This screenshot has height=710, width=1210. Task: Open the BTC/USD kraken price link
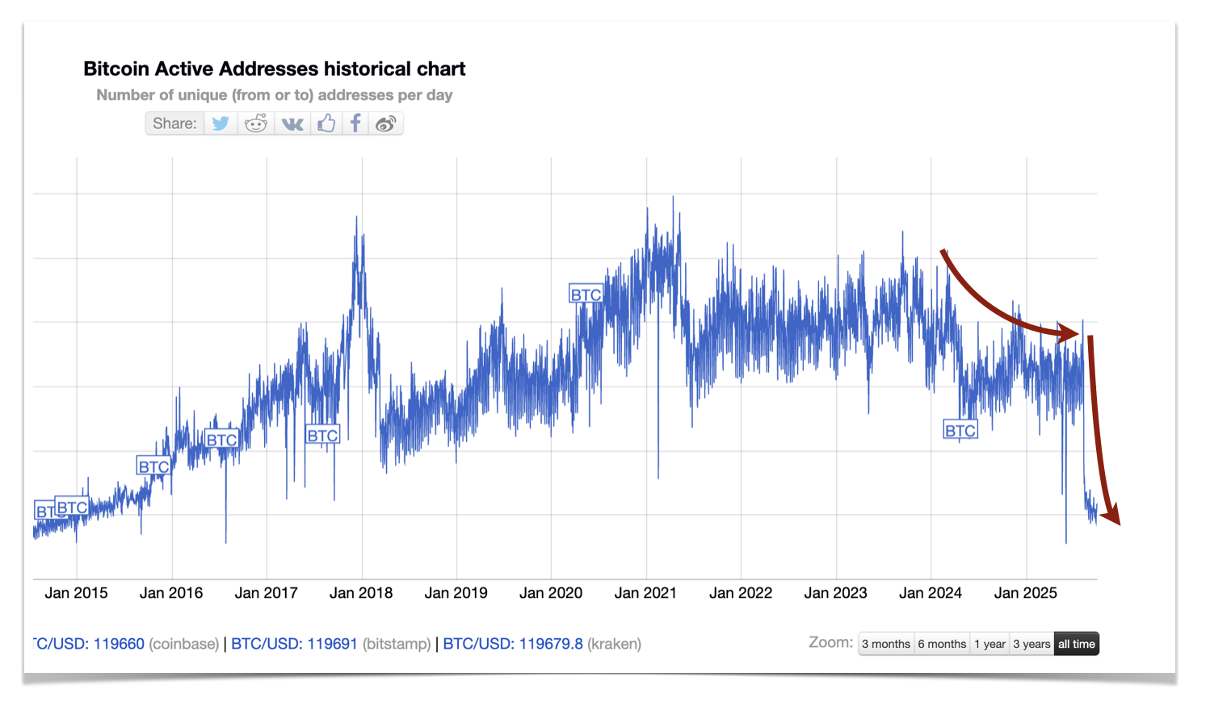click(513, 644)
